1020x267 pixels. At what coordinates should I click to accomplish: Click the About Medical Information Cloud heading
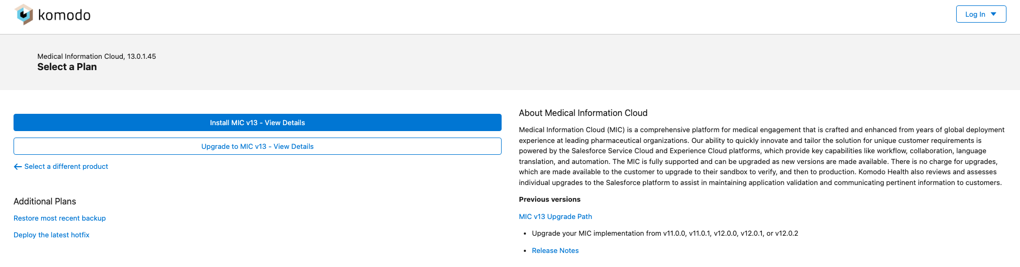click(583, 113)
